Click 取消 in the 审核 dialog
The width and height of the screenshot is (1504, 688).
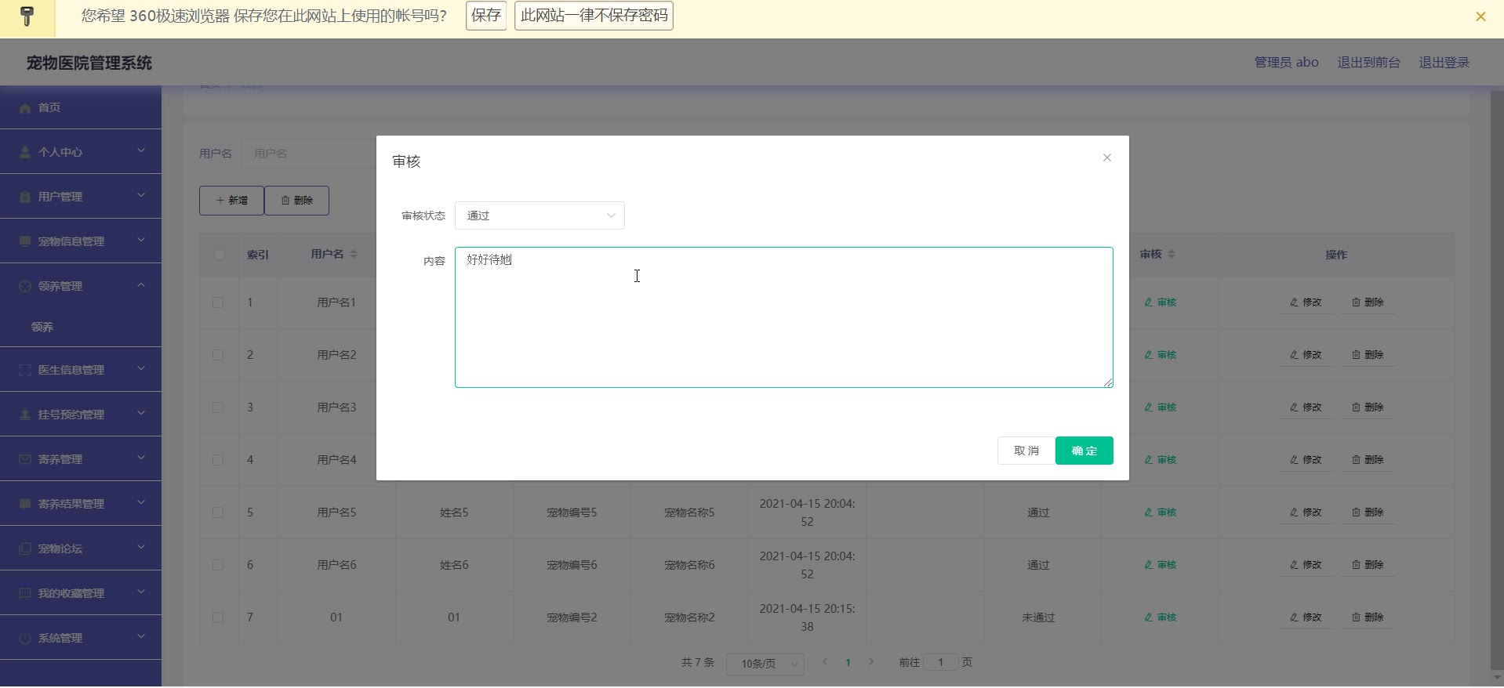[1026, 451]
